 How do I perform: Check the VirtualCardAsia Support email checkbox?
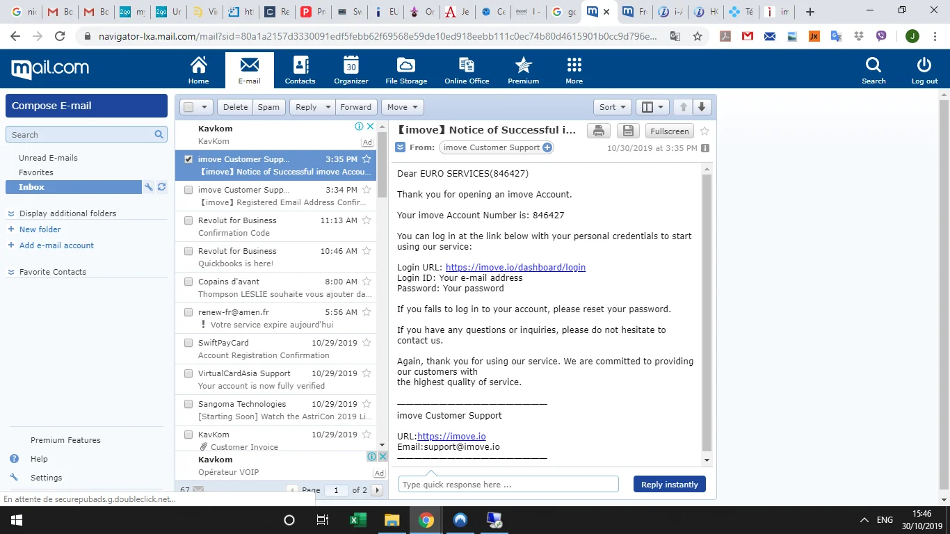tap(188, 373)
